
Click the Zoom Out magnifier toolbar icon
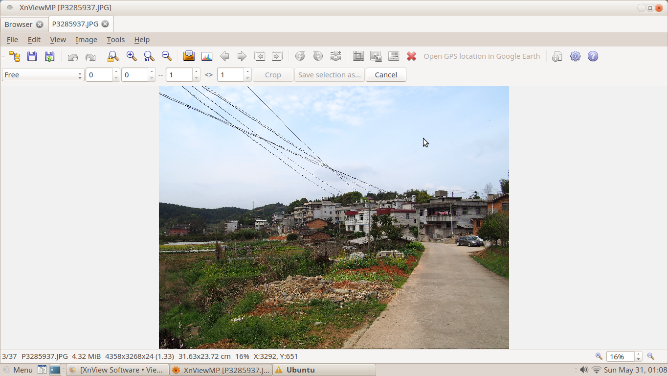[167, 56]
